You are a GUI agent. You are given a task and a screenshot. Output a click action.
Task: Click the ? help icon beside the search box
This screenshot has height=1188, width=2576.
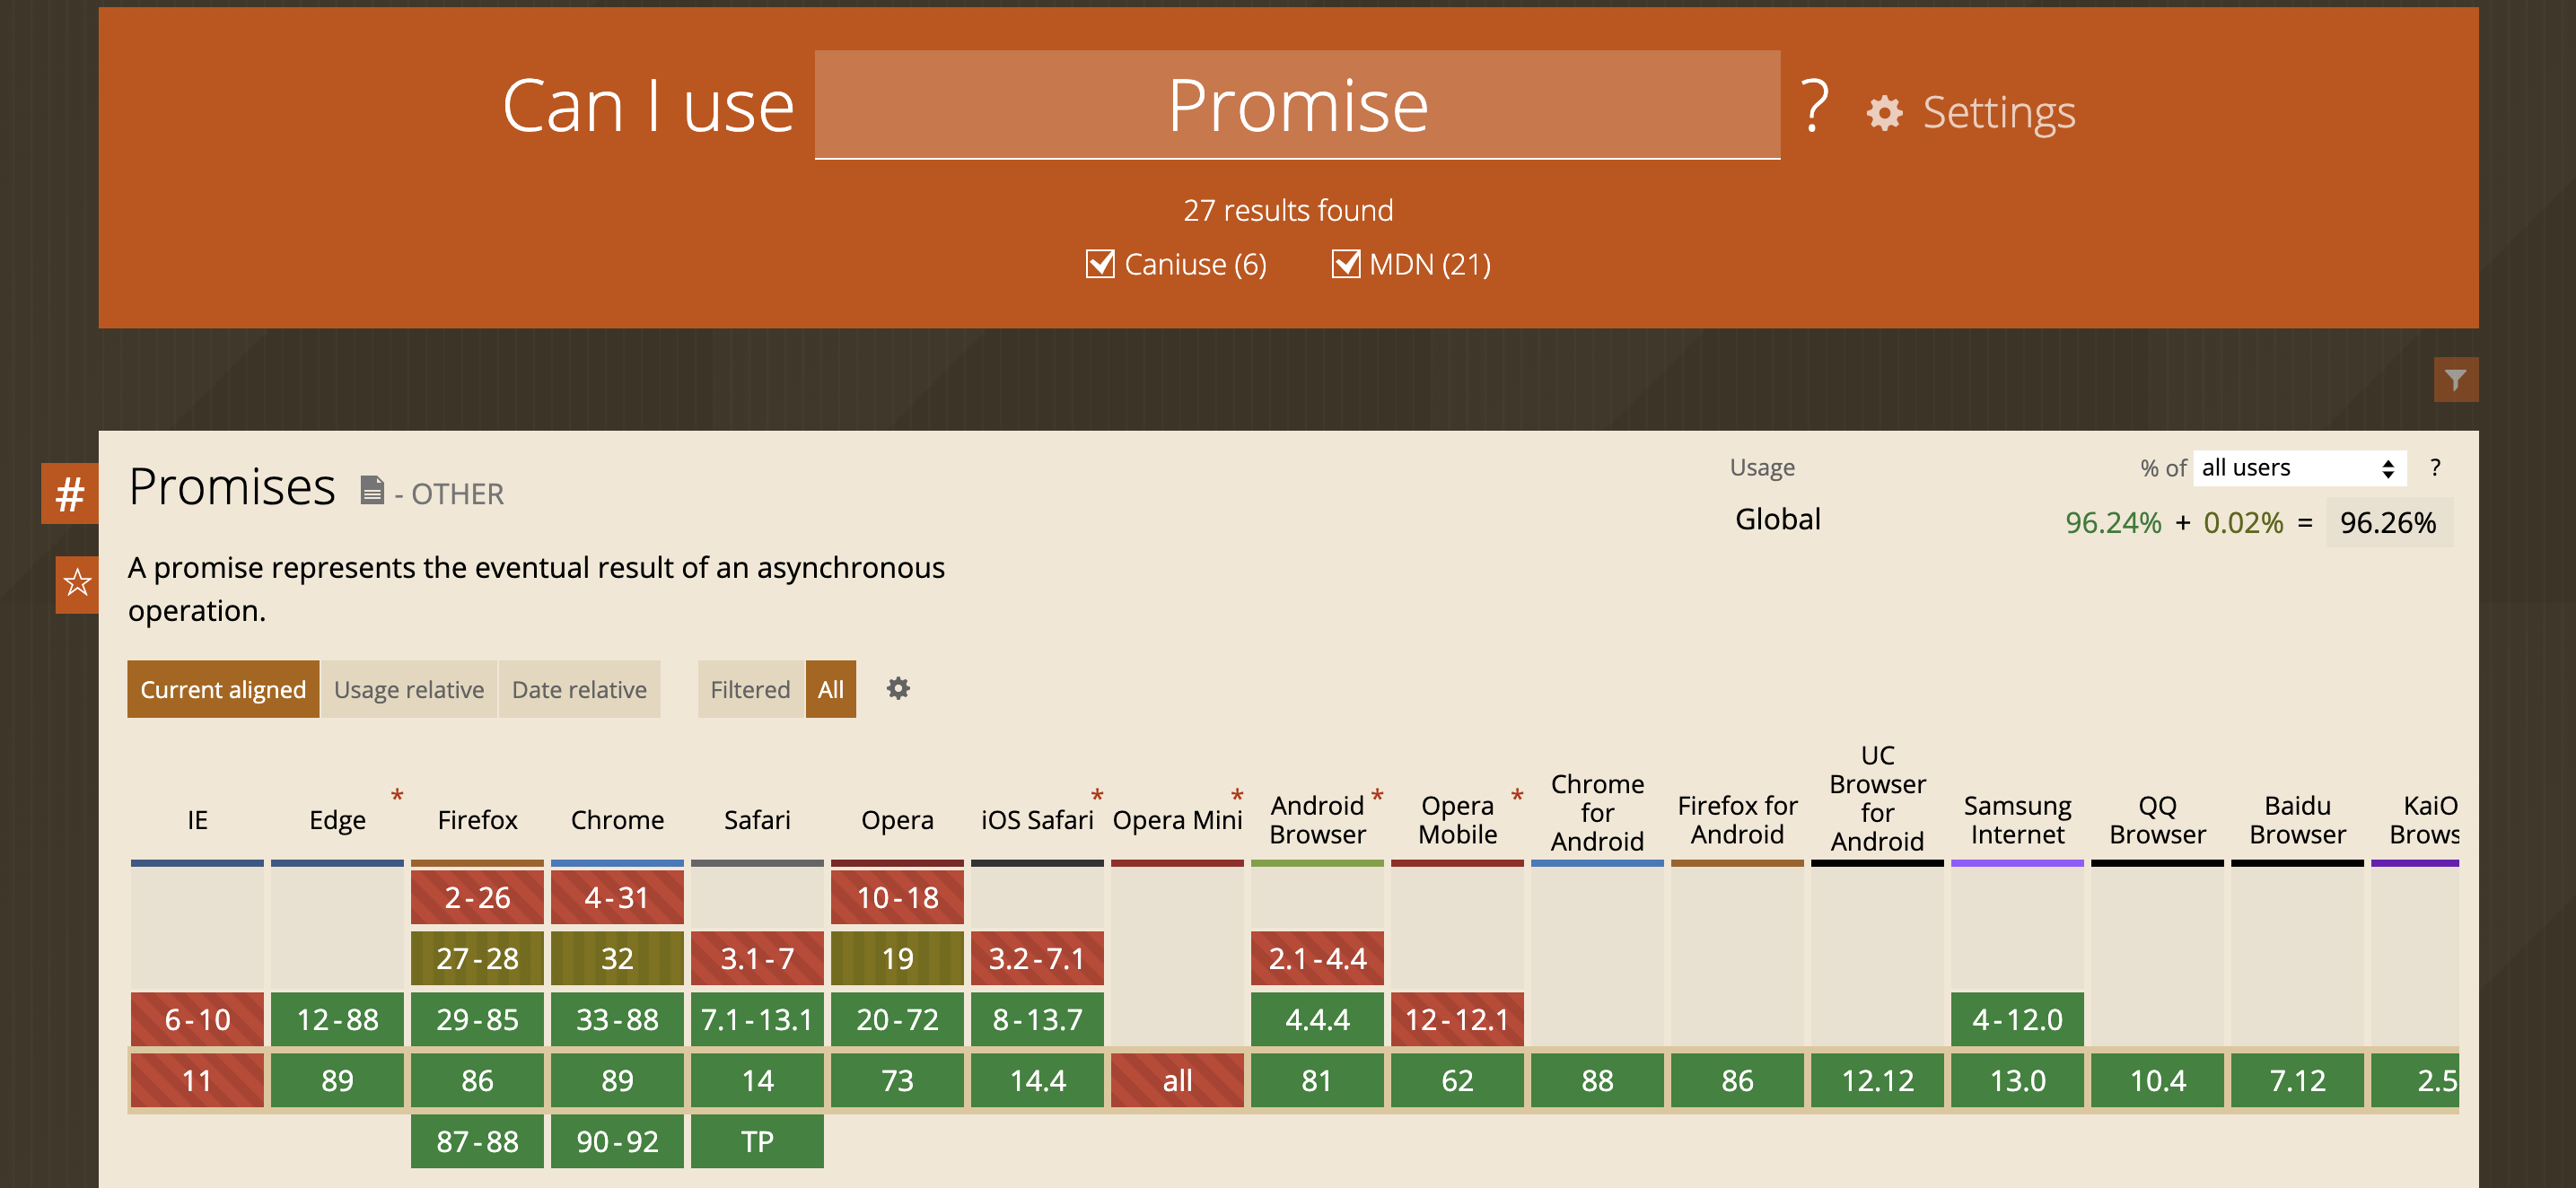coord(1813,108)
